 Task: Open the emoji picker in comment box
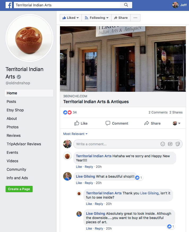click(163, 144)
